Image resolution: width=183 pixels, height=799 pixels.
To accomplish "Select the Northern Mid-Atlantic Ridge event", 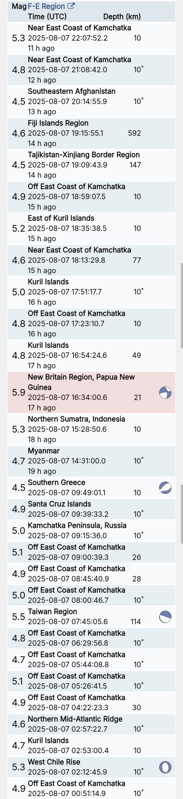I will tap(91, 724).
